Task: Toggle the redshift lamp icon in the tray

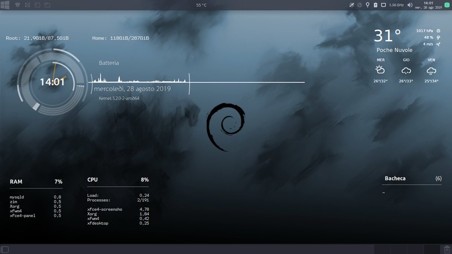Action: 368,5
